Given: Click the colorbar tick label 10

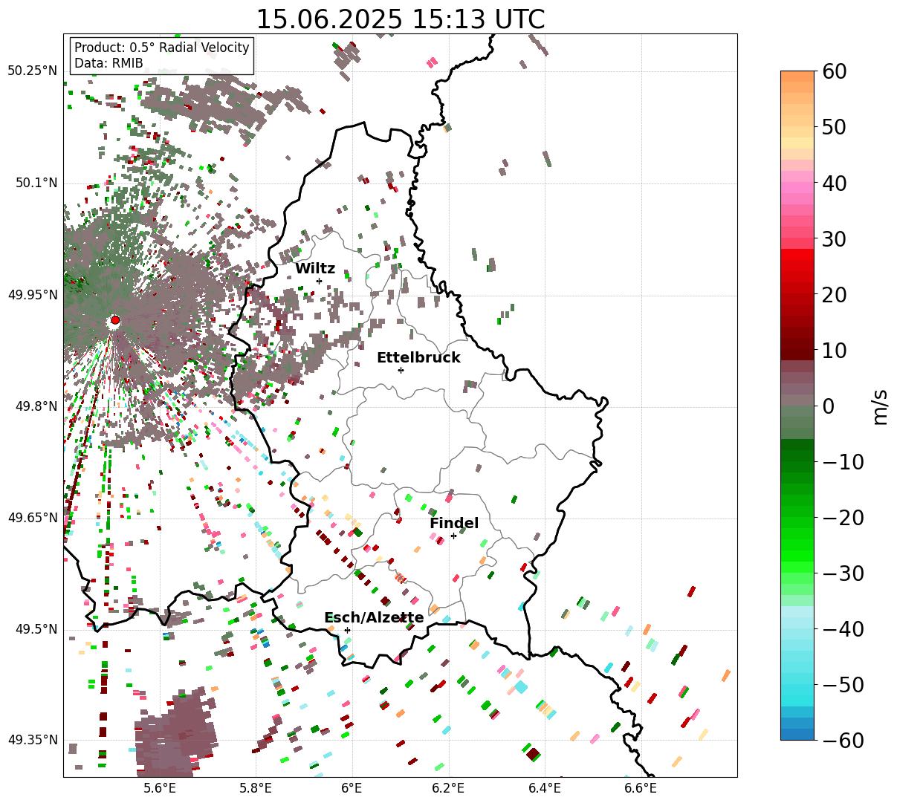Looking at the screenshot, I should point(833,350).
